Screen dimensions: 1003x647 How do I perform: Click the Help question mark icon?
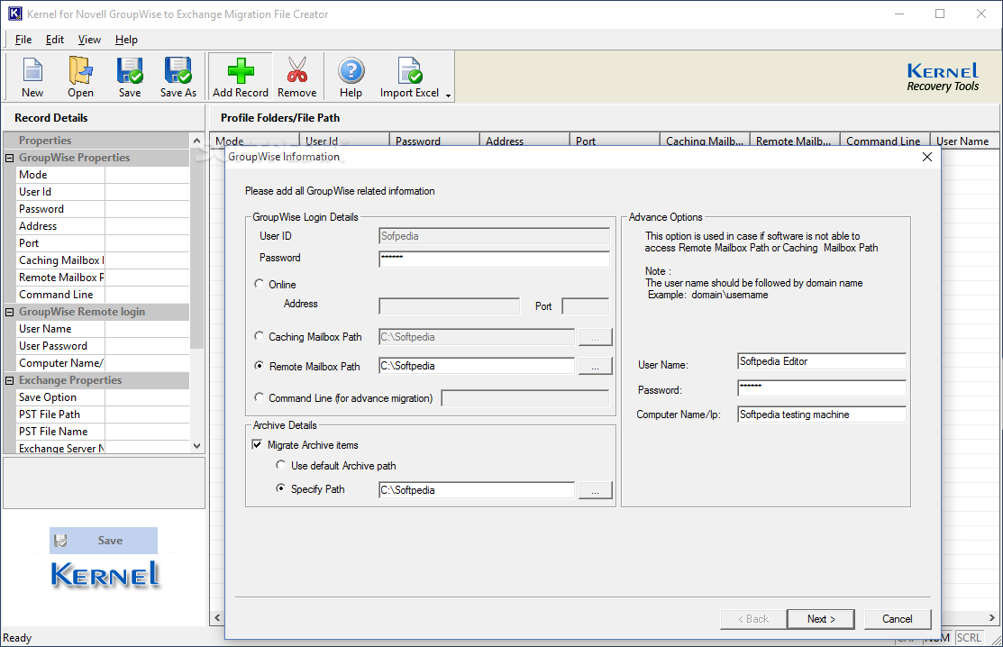(351, 71)
